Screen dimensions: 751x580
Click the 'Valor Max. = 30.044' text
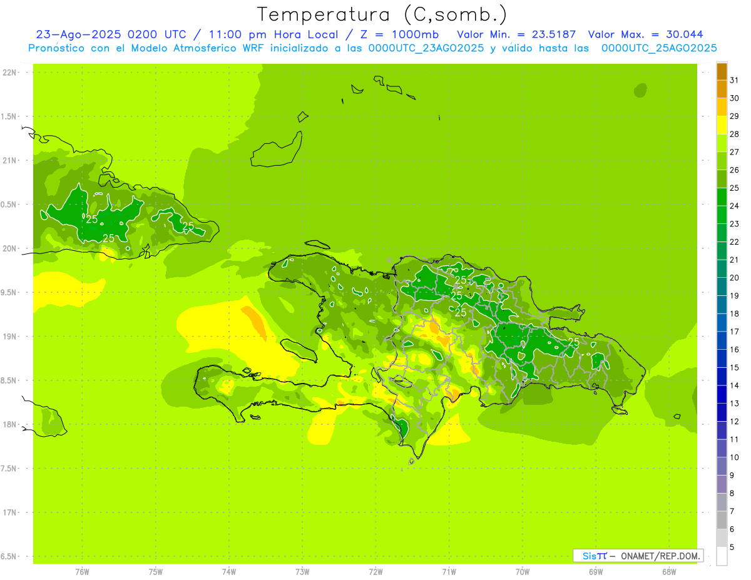(x=646, y=34)
